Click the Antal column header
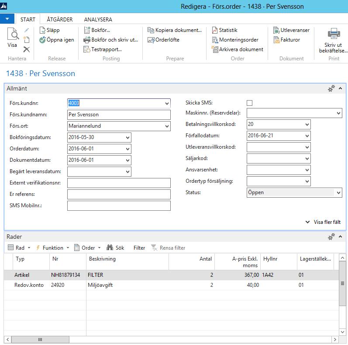 click(192, 262)
